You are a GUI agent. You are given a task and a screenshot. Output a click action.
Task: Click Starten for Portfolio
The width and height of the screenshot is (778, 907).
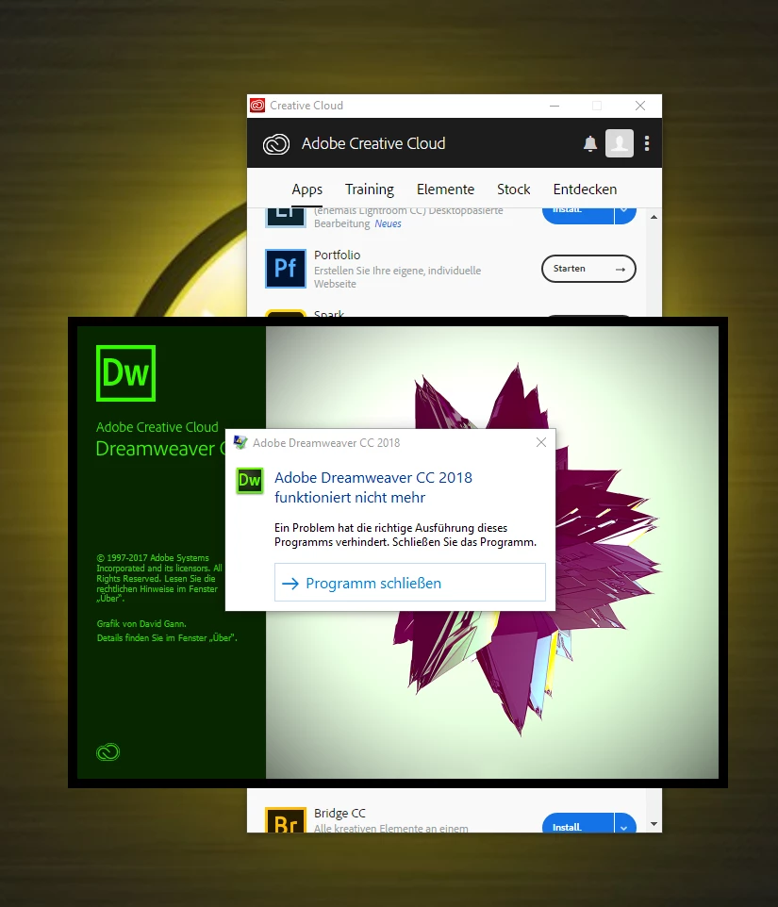point(588,269)
